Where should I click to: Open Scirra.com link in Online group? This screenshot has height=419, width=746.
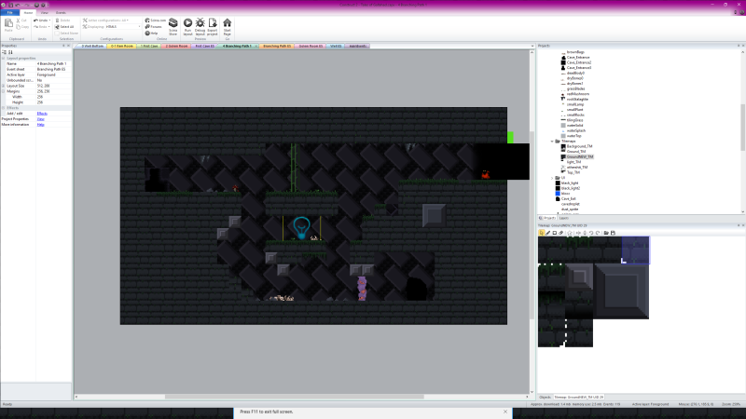tap(156, 20)
